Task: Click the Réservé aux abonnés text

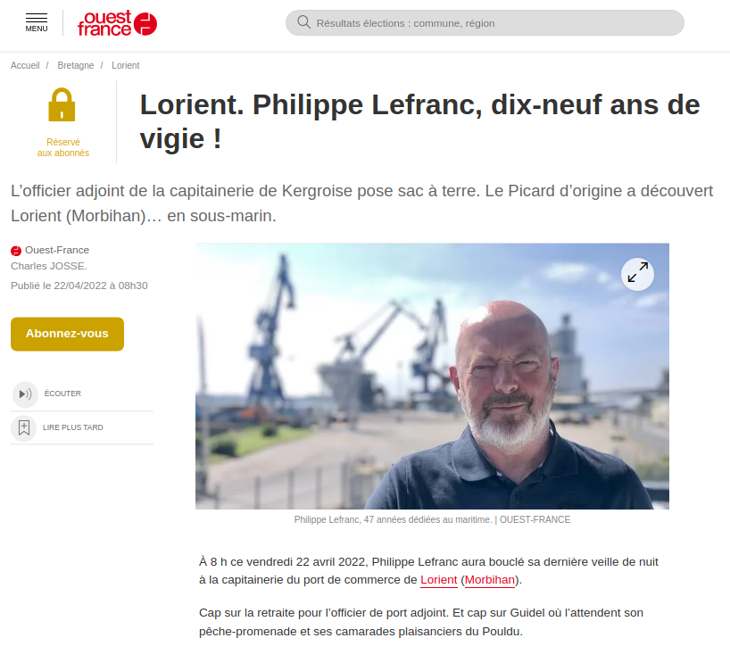Action: [x=62, y=147]
